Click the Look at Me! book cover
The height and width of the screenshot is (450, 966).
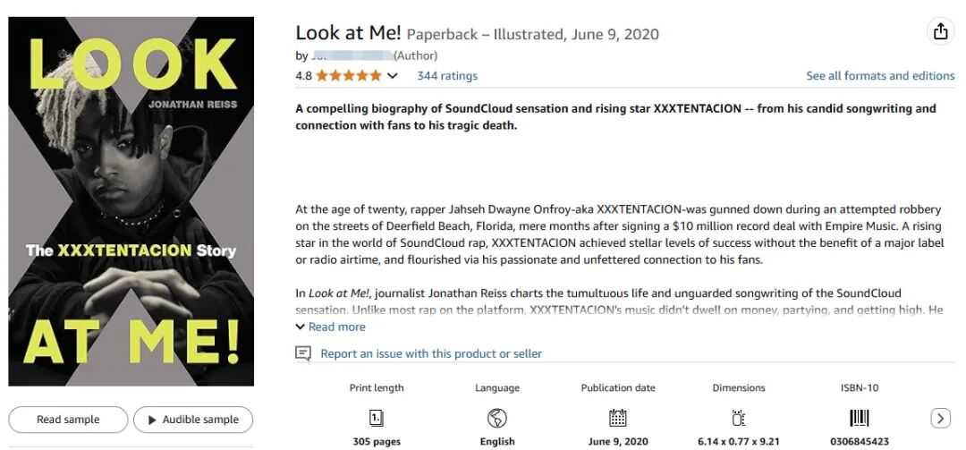tap(131, 202)
